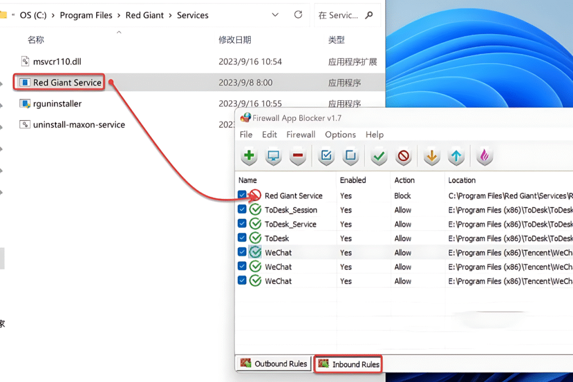Open the Firewall menu
573x382 pixels.
point(300,134)
